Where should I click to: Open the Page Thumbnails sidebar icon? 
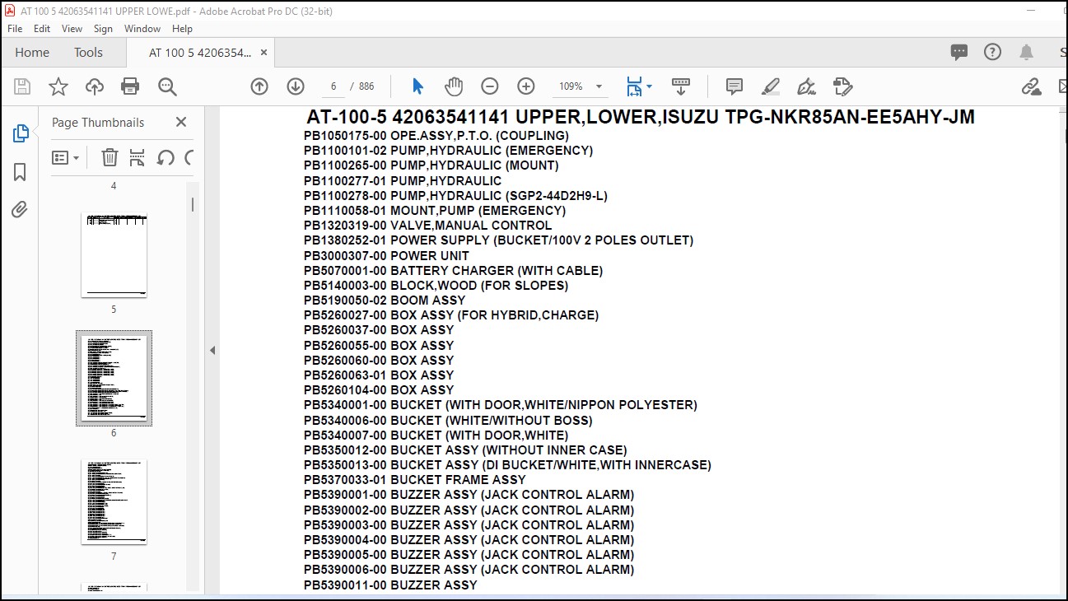coord(21,133)
